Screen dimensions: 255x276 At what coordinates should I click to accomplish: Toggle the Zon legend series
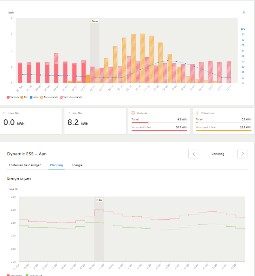point(24,97)
